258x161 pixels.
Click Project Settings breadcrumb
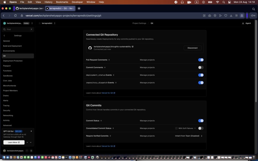139,23
